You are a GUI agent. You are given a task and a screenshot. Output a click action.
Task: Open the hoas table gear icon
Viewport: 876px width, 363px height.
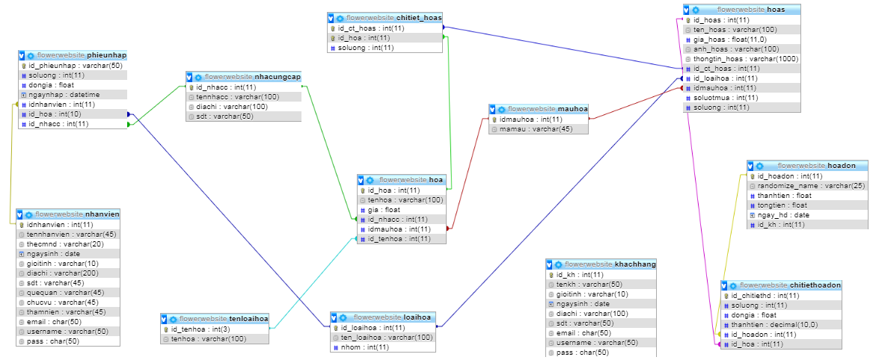click(696, 10)
